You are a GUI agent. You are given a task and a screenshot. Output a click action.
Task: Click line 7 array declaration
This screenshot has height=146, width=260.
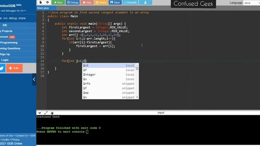coord(91,35)
